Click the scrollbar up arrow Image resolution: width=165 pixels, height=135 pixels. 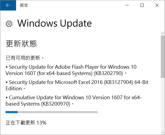tap(163, 33)
